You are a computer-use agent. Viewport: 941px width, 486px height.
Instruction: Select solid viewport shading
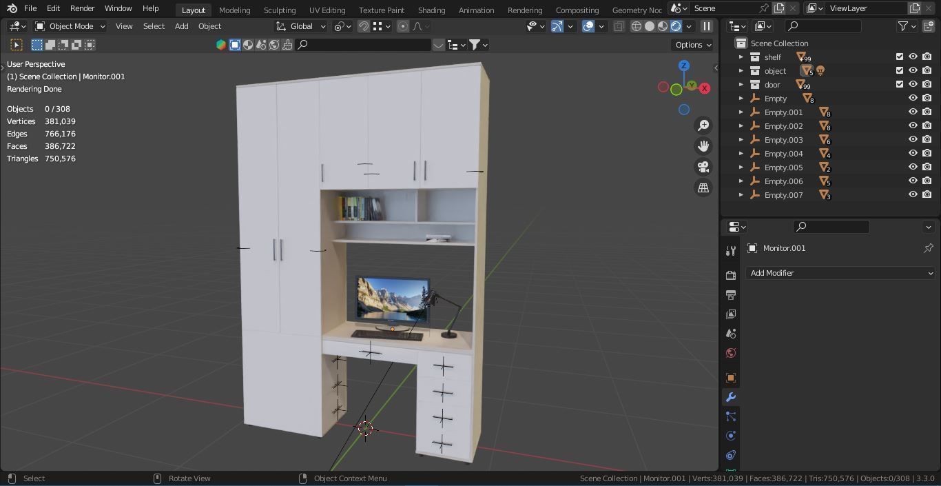click(x=650, y=26)
